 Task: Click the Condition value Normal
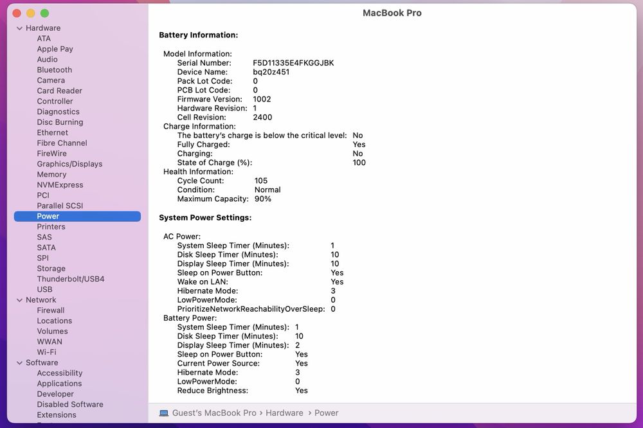coord(267,190)
